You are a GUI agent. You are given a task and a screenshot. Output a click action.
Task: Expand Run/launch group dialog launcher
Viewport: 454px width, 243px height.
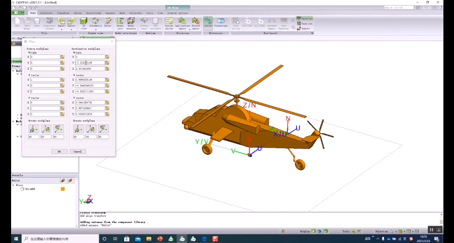pos(312,33)
